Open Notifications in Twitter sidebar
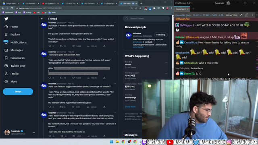 15,42
